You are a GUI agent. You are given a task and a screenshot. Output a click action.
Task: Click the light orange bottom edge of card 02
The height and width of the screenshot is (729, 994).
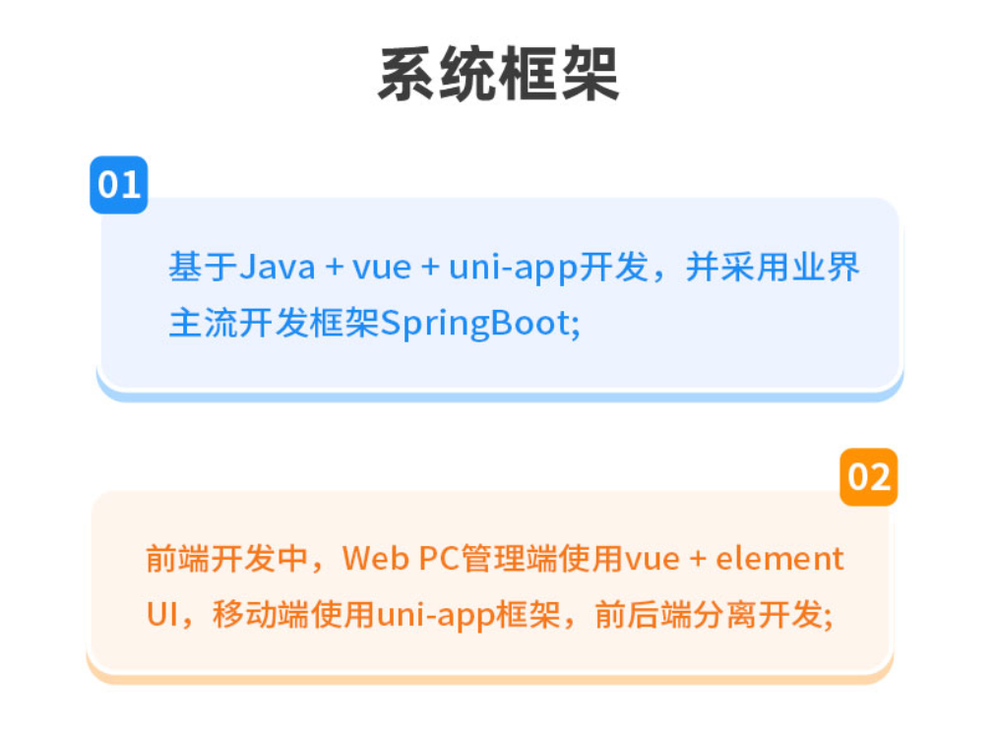(x=490, y=680)
